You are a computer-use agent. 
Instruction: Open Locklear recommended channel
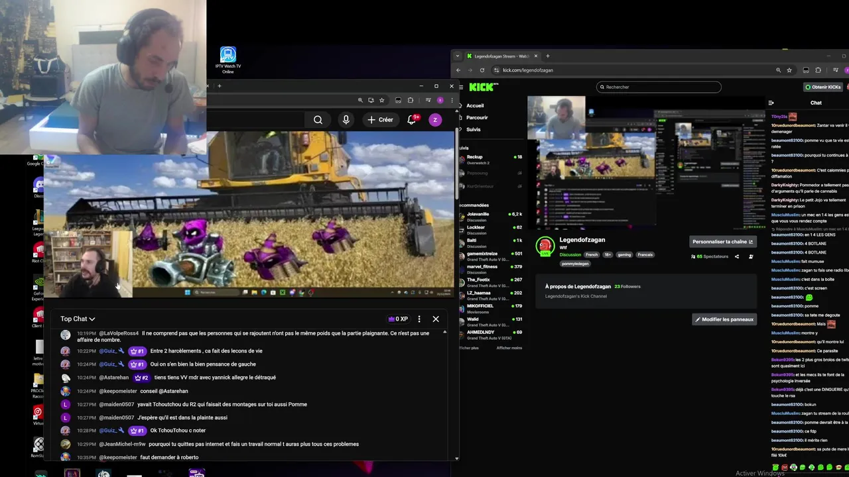coord(491,229)
